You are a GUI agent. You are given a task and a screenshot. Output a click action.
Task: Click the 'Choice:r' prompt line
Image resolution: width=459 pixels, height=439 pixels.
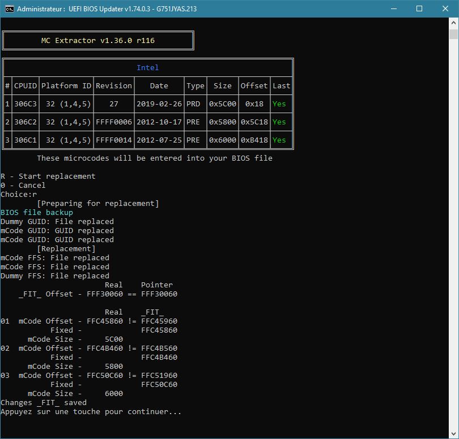(x=19, y=195)
